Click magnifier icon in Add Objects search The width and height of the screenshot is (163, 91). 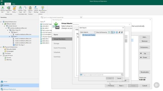click(122, 75)
